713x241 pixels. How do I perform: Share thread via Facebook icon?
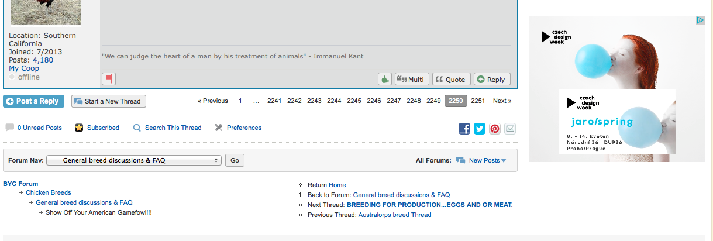point(464,129)
